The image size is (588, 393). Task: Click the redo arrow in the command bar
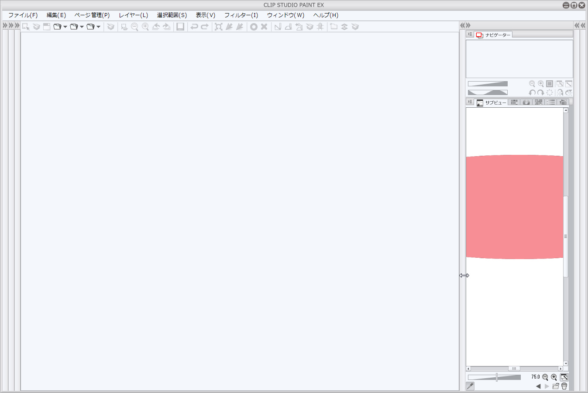[205, 27]
